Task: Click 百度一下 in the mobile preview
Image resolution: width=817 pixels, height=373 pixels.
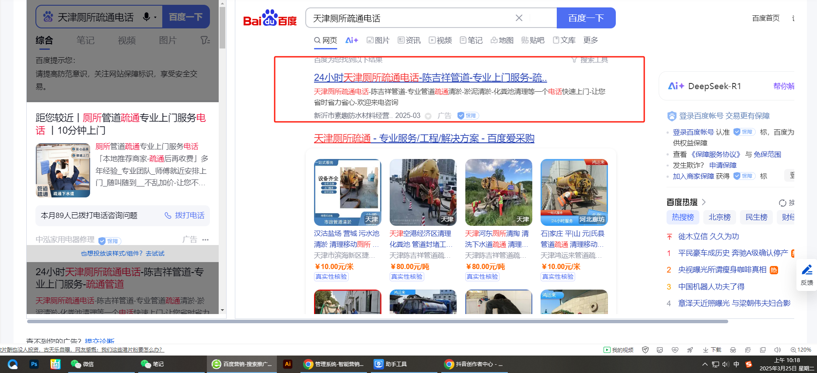Action: coord(185,17)
